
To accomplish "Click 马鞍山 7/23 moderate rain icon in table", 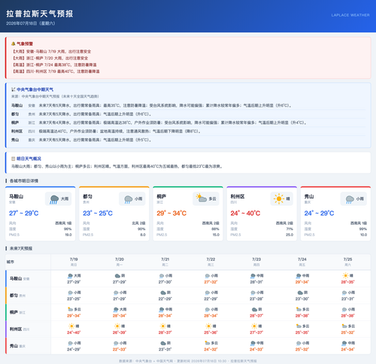I will (x=253, y=276).
